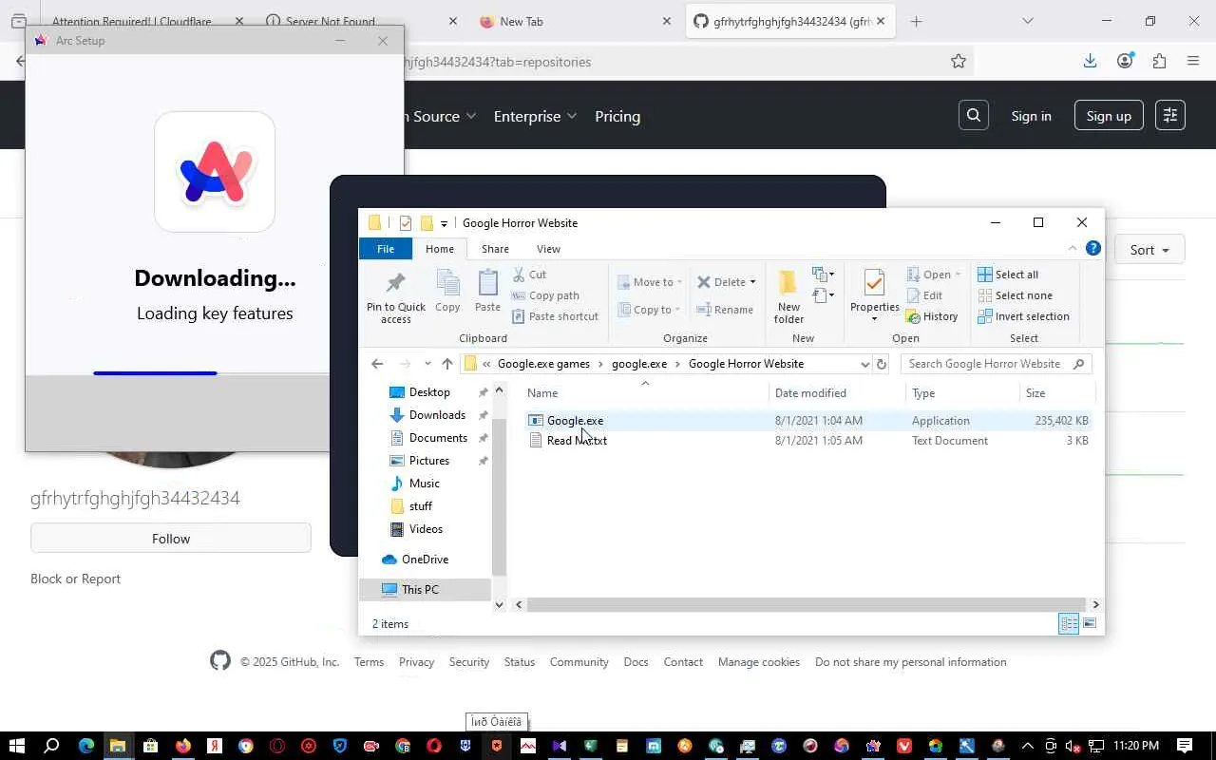1216x760 pixels.
Task: Open the Delete dropdown in Organize group
Action: click(727, 282)
